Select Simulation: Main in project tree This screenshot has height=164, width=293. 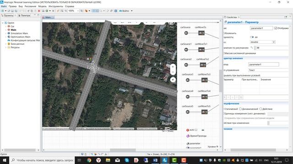[19, 33]
